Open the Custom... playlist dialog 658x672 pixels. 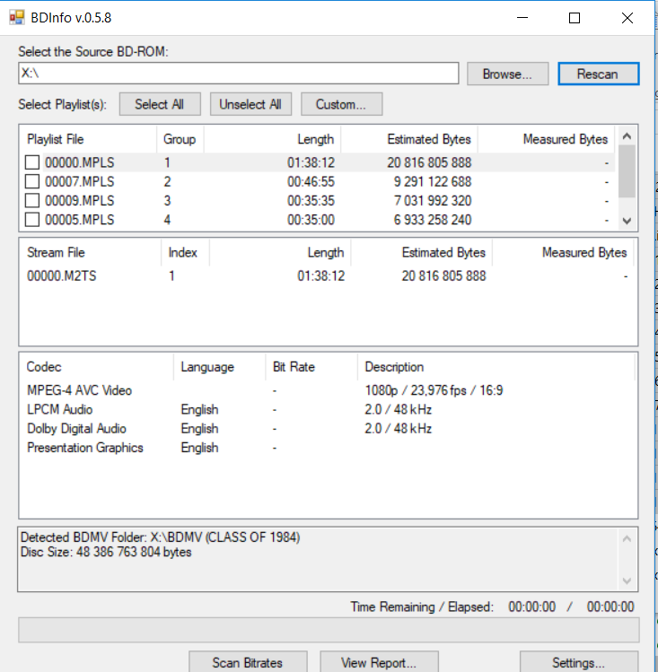coord(342,104)
